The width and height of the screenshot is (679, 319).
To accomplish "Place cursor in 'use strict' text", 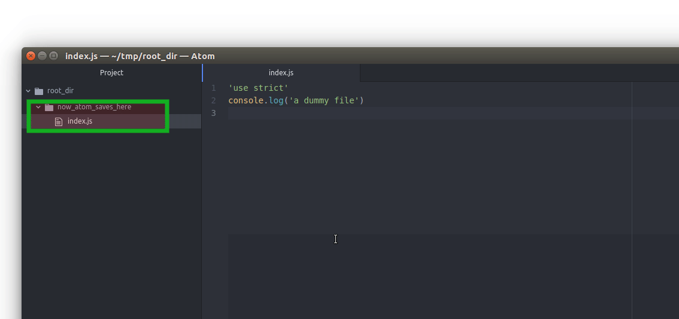I will point(258,88).
